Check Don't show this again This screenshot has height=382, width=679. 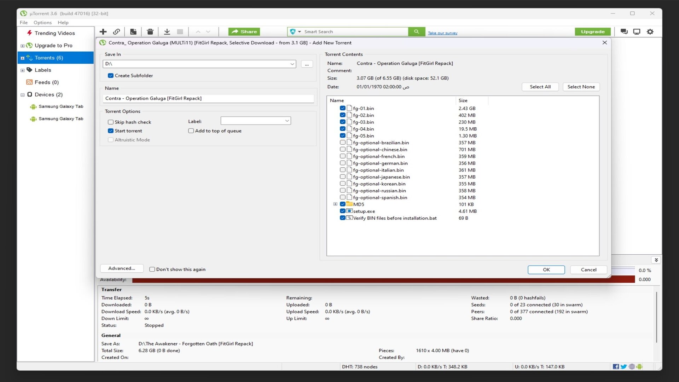pyautogui.click(x=152, y=270)
